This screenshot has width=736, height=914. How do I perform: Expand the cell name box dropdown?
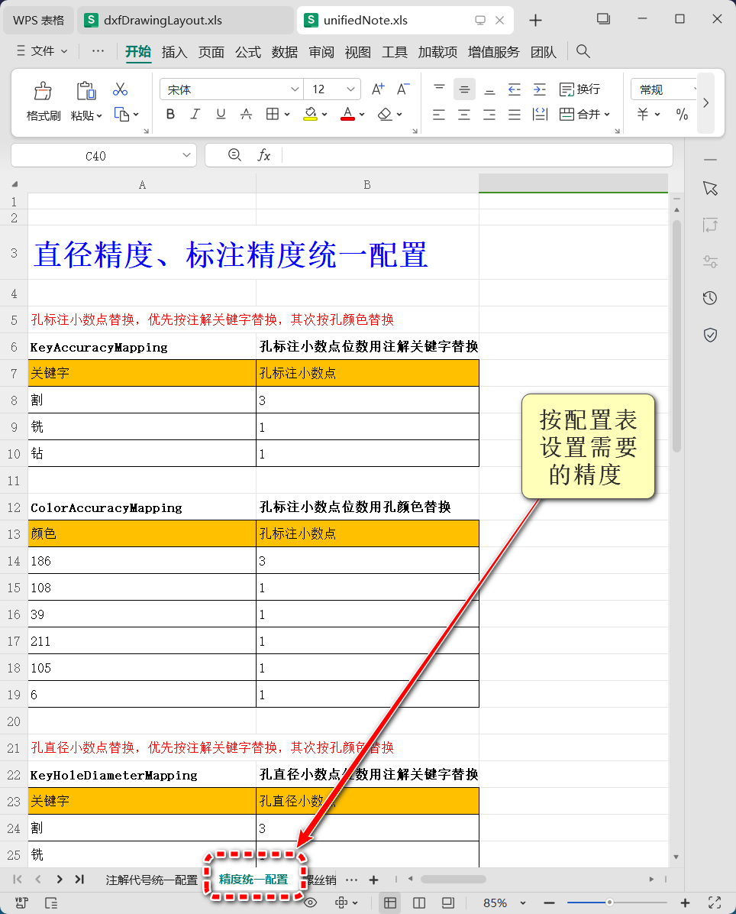tap(186, 155)
